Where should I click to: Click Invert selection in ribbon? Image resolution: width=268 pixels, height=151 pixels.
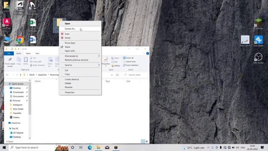click(x=131, y=65)
